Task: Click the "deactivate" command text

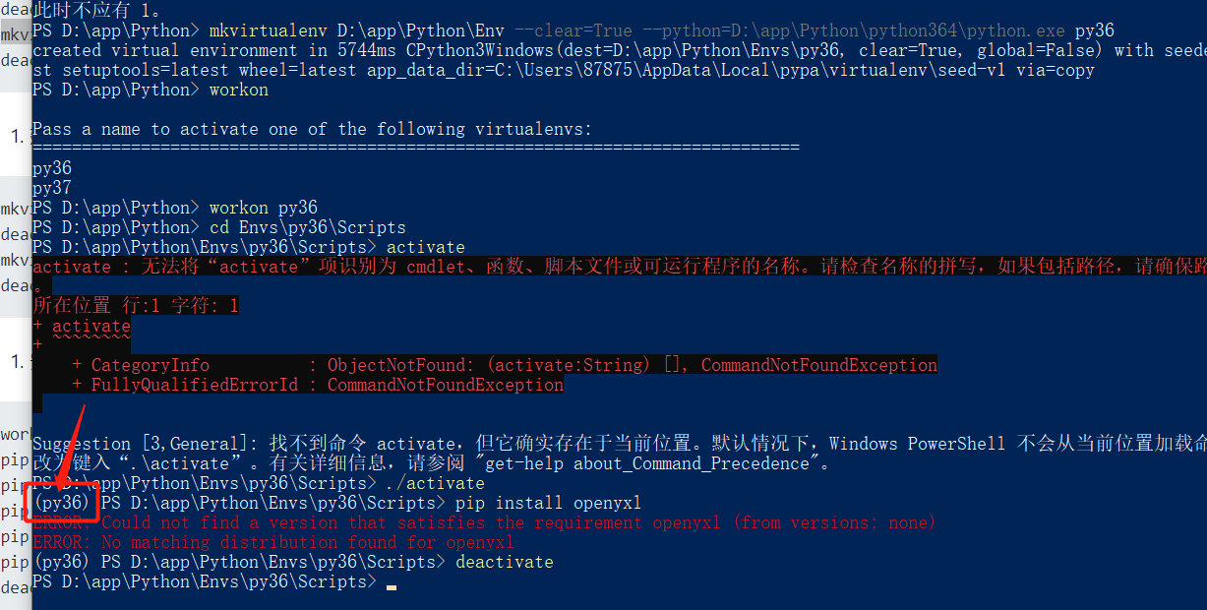Action: (504, 562)
